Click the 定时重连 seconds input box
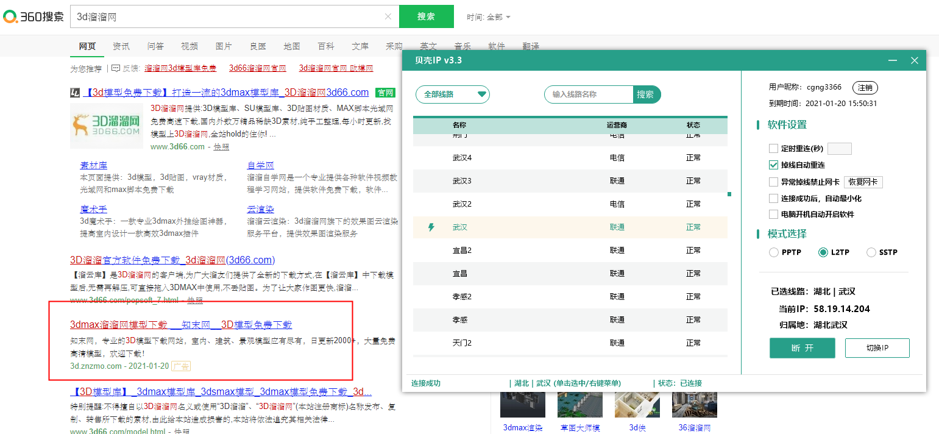The height and width of the screenshot is (434, 939). click(840, 149)
